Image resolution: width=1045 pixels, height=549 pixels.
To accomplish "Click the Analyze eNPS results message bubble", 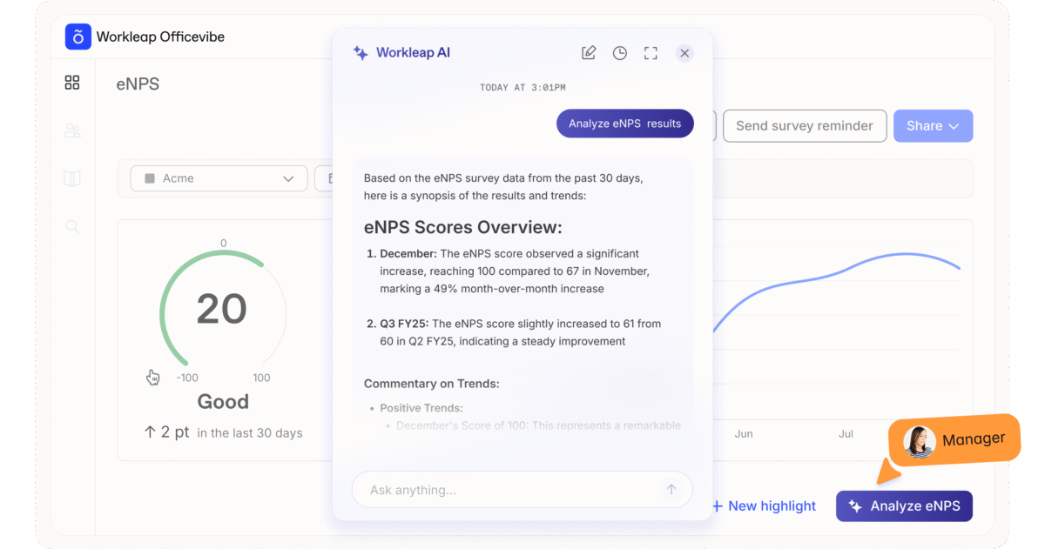I will tap(625, 124).
